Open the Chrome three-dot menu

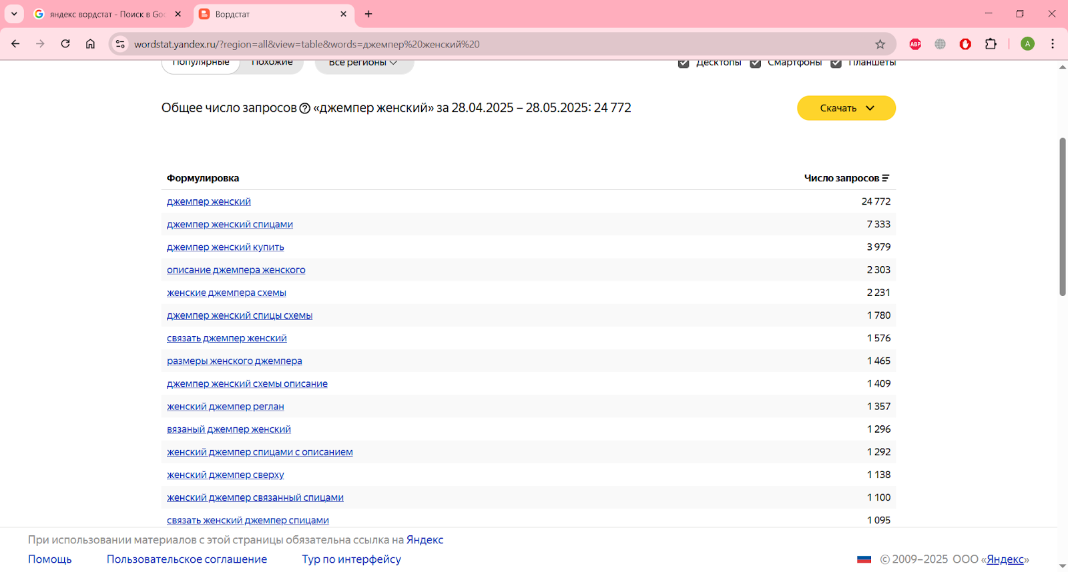point(1053,44)
